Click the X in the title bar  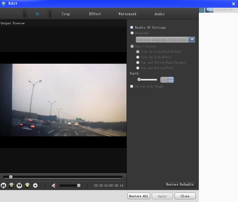[x=234, y=4]
